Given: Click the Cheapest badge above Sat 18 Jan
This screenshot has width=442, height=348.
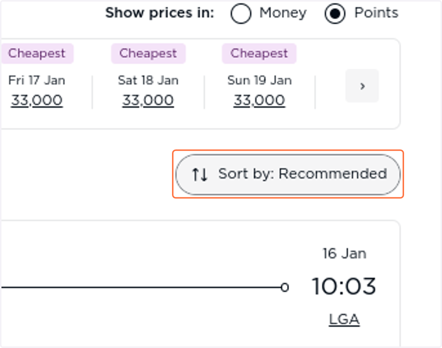Looking at the screenshot, I should pos(148,53).
